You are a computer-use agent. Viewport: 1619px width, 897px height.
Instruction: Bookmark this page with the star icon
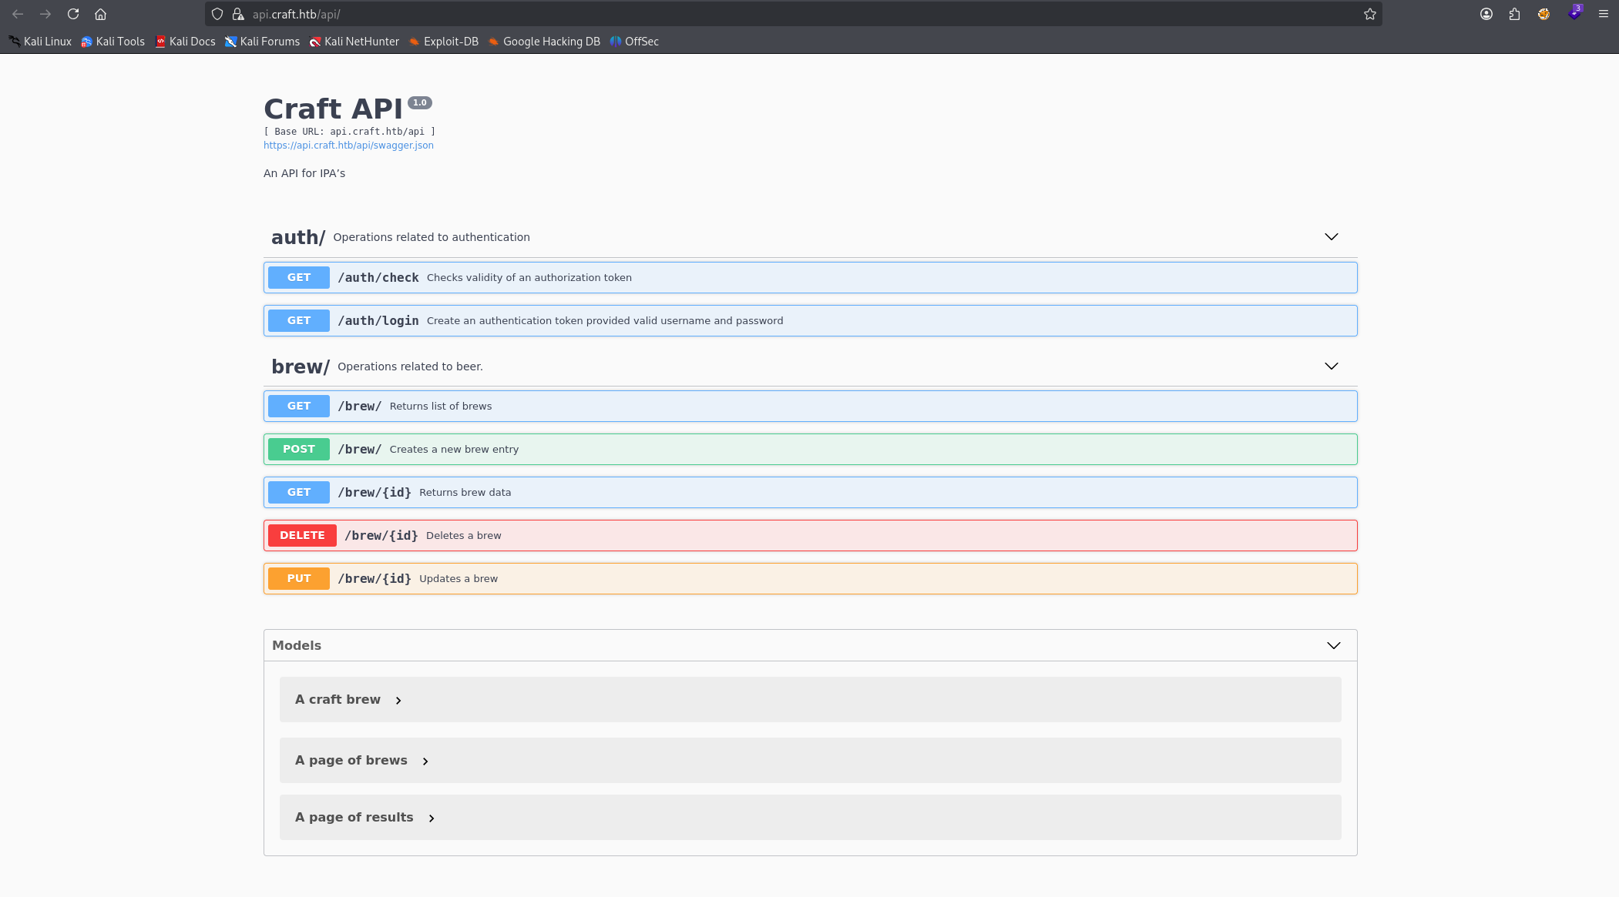[1369, 14]
